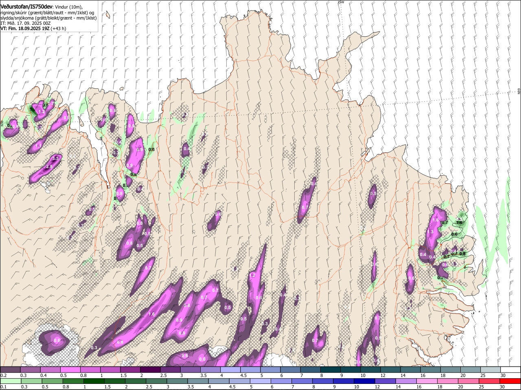Click the black 1.0 value over the dark green patch
521x390 pixels.
(460, 222)
